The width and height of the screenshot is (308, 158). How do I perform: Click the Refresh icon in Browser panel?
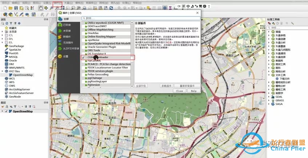7,23
